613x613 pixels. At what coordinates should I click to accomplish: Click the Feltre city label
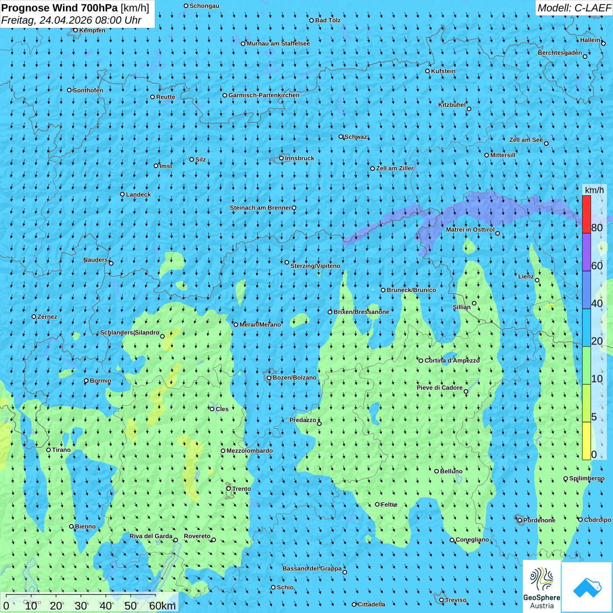pos(389,504)
